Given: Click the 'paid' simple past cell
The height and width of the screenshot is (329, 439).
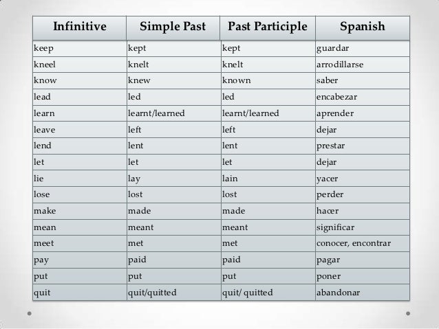Looking at the screenshot, I should click(x=173, y=260).
